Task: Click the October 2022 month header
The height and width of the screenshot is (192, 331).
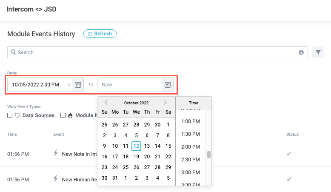Action: pyautogui.click(x=136, y=103)
